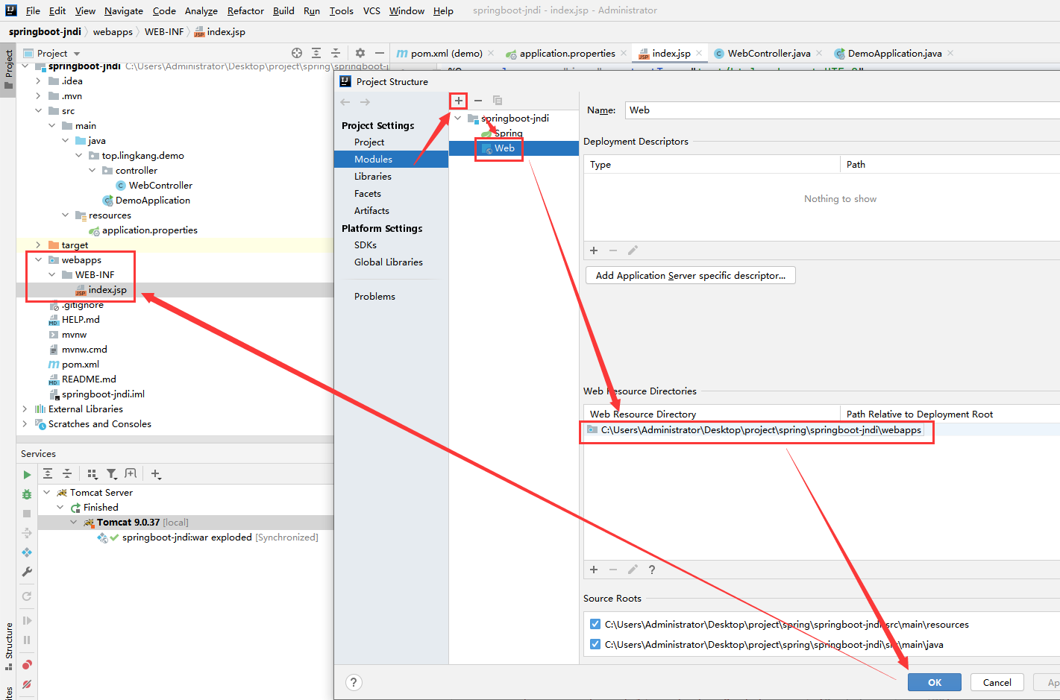This screenshot has height=700, width=1060.
Task: Open the VCS menu
Action: click(x=371, y=10)
